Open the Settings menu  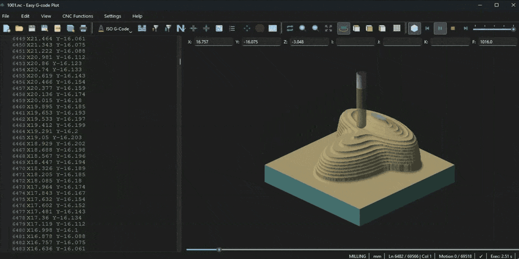113,16
